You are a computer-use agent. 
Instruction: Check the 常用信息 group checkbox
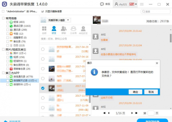[x=3, y=18]
